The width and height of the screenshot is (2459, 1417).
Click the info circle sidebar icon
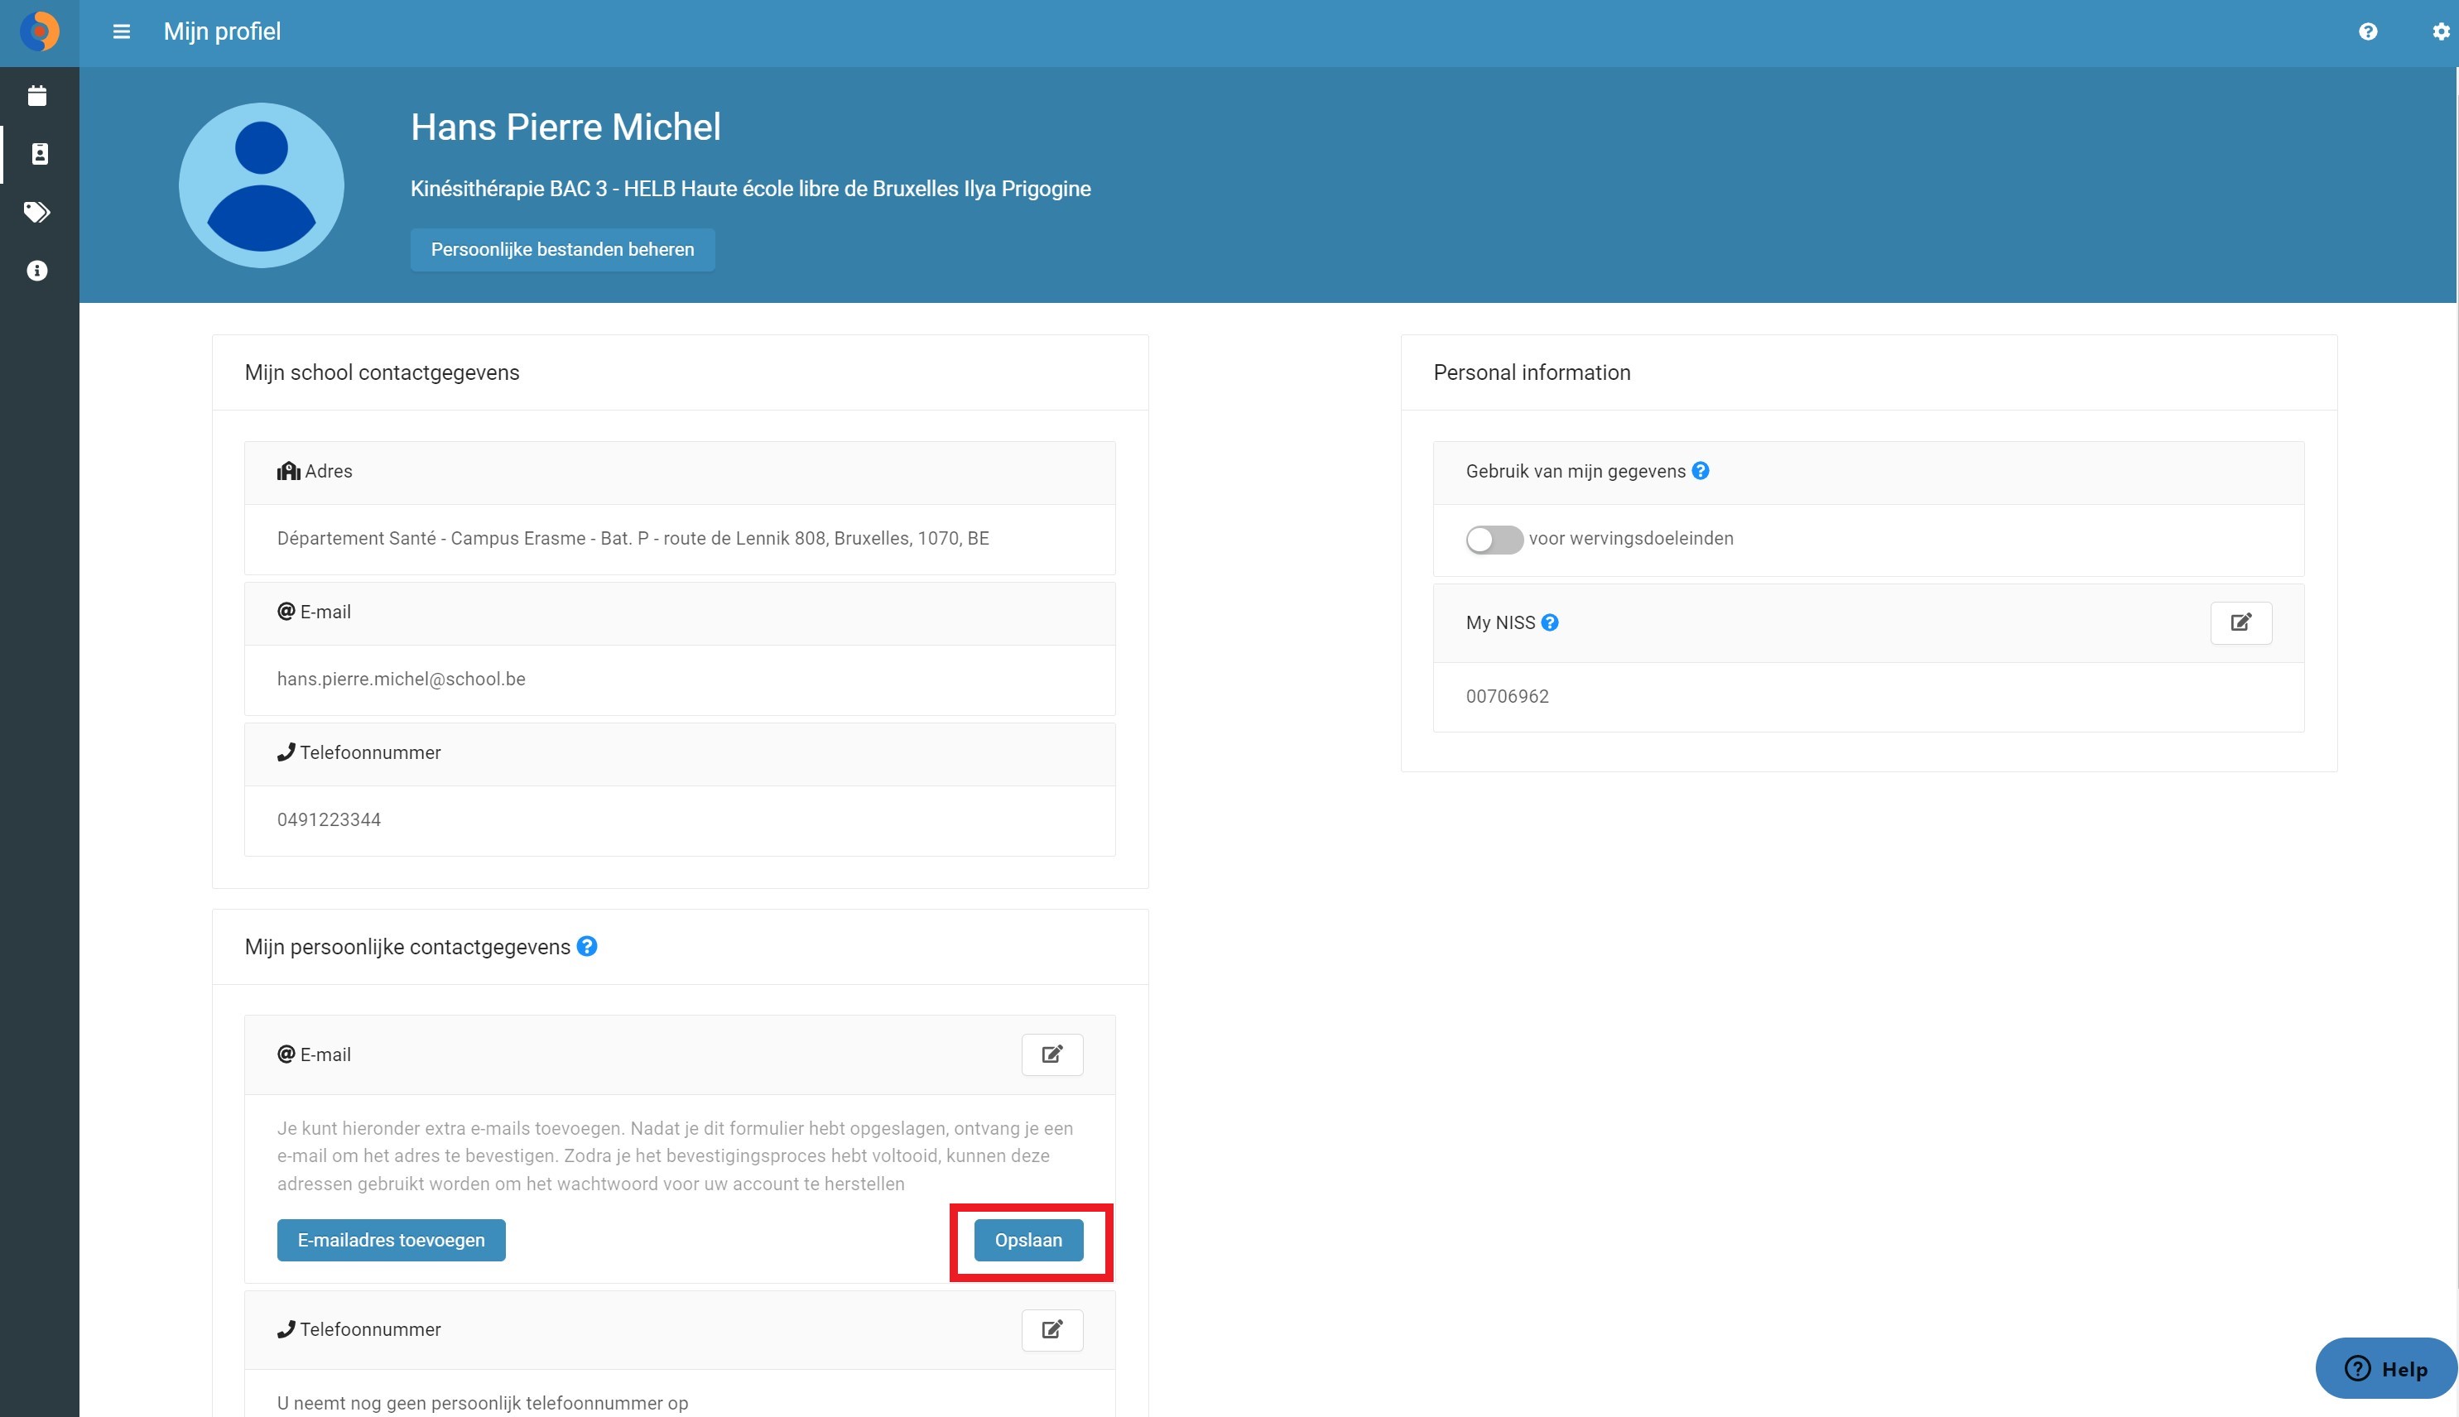(37, 271)
